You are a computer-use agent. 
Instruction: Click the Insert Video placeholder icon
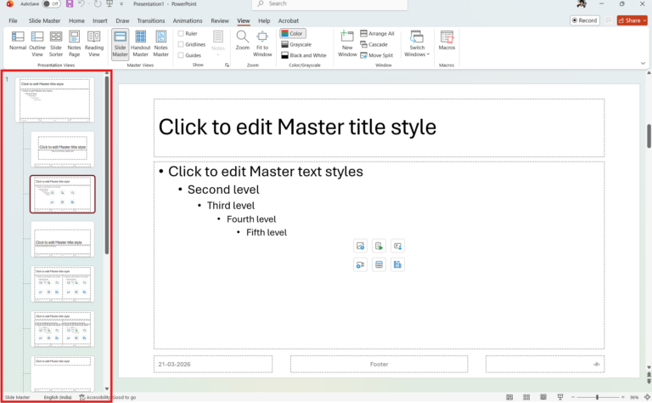coord(361,264)
